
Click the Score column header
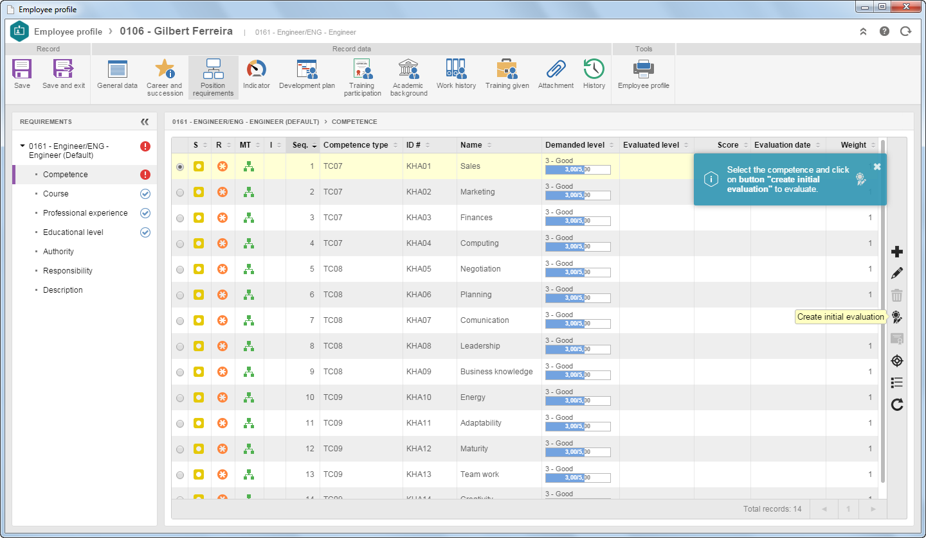point(722,145)
